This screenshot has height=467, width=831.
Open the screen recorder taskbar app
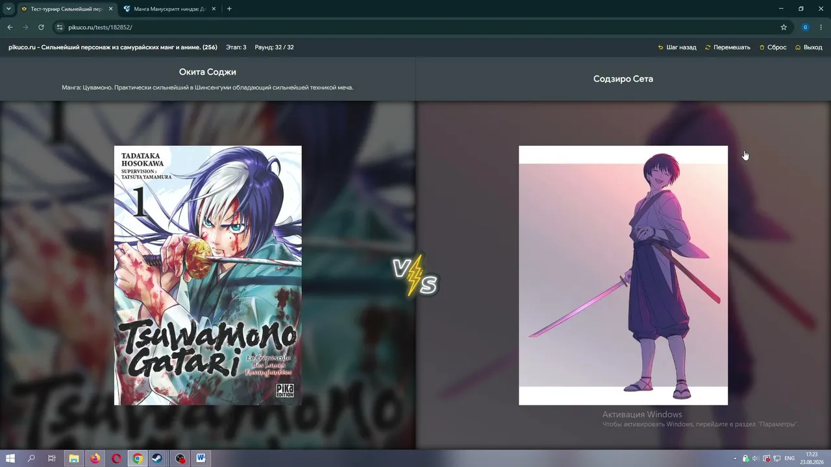180,459
